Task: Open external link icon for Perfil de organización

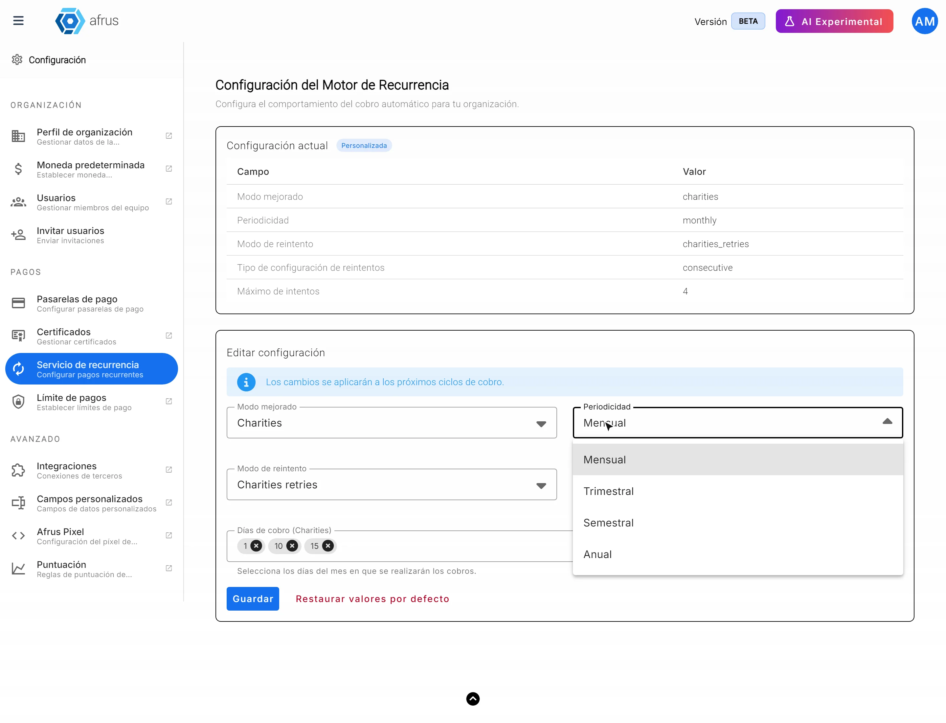Action: [169, 136]
